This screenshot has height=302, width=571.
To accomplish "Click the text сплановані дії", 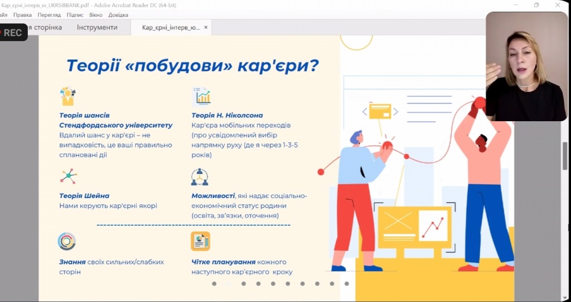I will 84,155.
